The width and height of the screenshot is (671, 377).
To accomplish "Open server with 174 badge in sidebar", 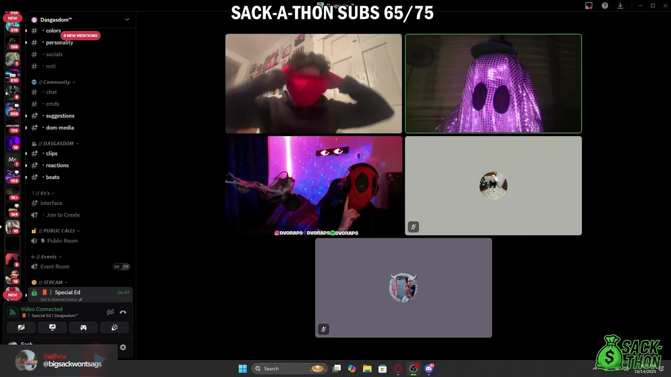I will coord(13,126).
